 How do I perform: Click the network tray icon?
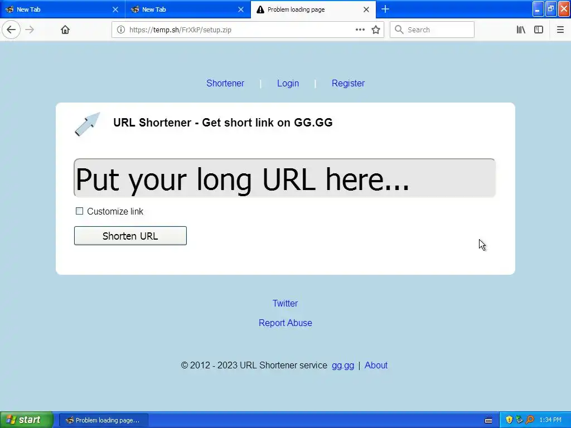[x=519, y=420]
